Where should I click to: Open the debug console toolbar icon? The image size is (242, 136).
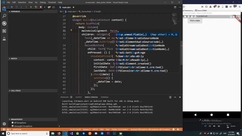(x=54, y=7)
